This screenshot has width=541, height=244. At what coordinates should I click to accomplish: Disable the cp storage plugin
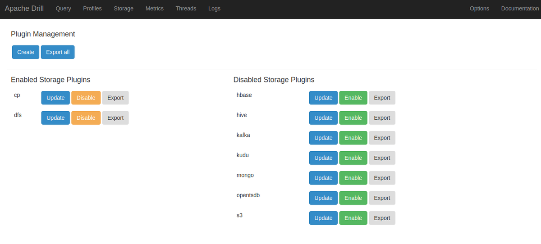pyautogui.click(x=86, y=98)
